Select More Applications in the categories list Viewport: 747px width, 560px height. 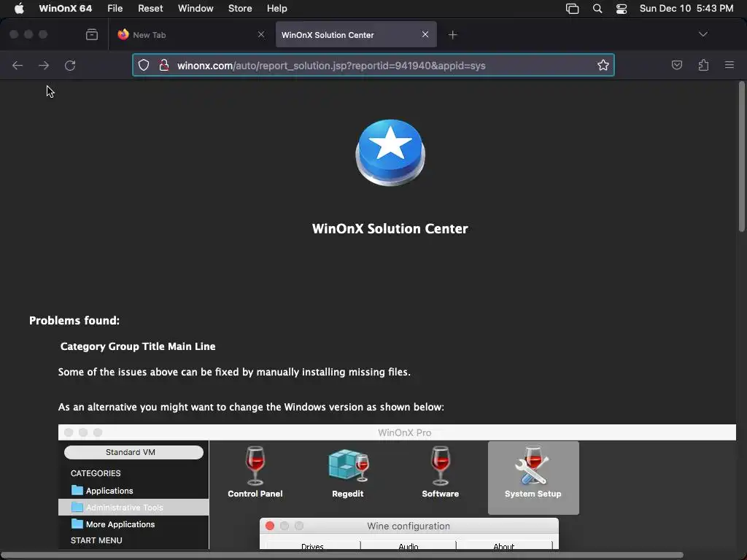point(133,524)
